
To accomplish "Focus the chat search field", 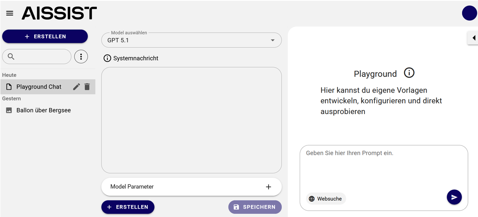I will (x=37, y=57).
